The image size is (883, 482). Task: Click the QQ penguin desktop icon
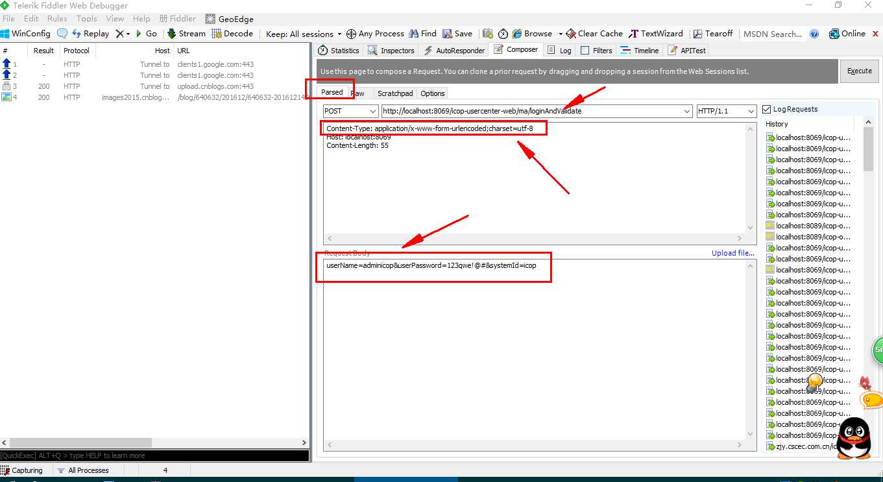point(853,437)
